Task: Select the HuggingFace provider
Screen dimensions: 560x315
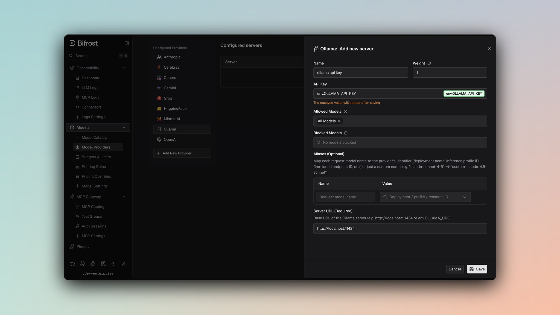Action: coord(182,109)
